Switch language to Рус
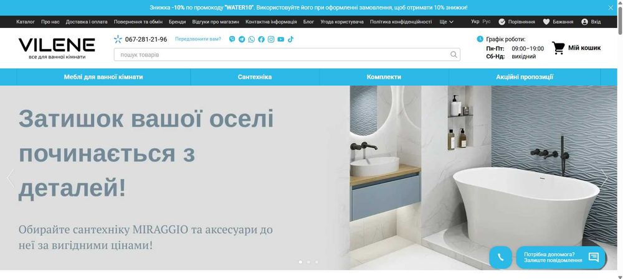 click(487, 22)
